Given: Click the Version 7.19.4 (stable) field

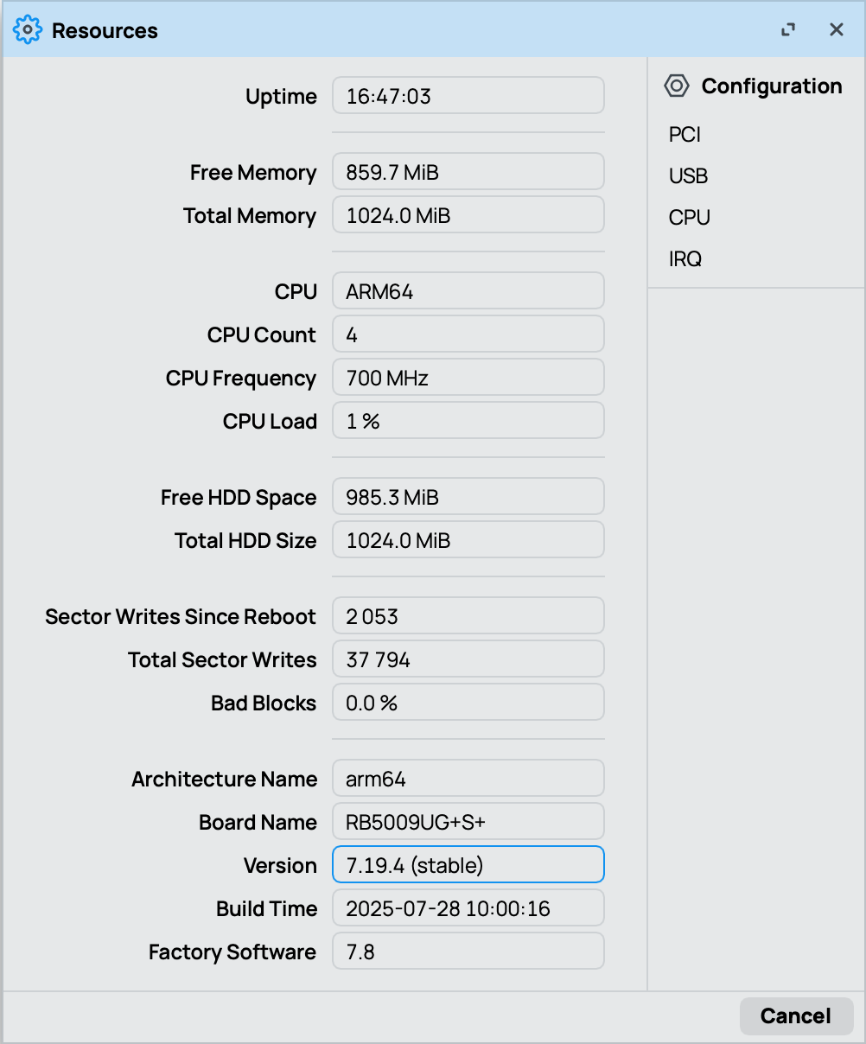Looking at the screenshot, I should (x=468, y=864).
